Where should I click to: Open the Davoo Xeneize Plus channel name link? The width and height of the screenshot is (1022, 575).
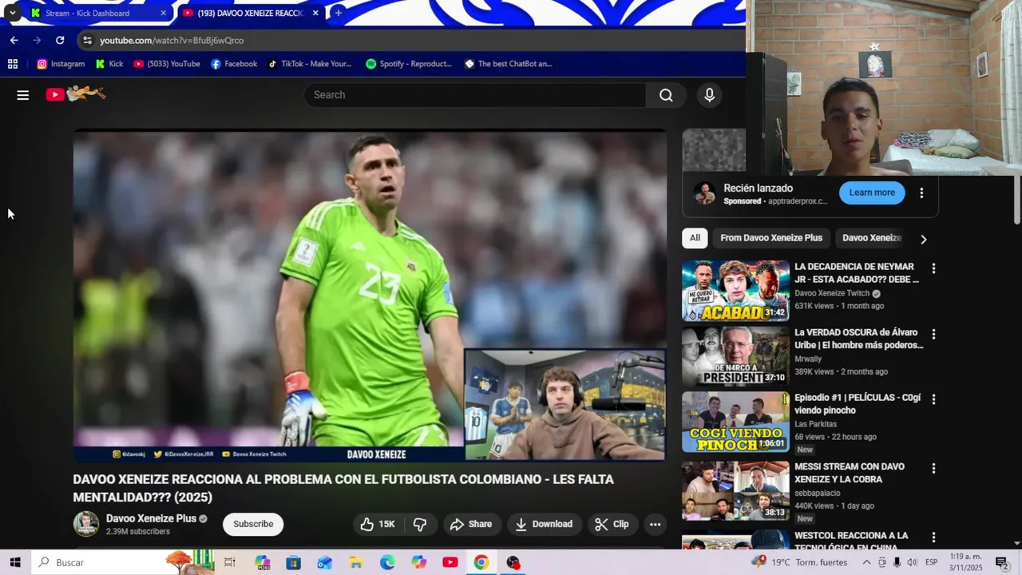pyautogui.click(x=151, y=518)
